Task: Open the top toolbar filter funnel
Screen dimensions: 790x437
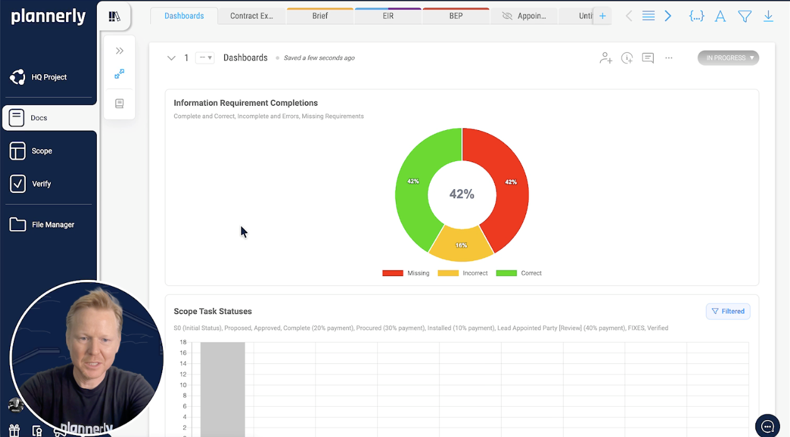Action: 745,16
